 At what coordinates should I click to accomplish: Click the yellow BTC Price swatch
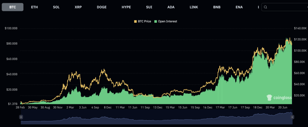[x=135, y=21]
